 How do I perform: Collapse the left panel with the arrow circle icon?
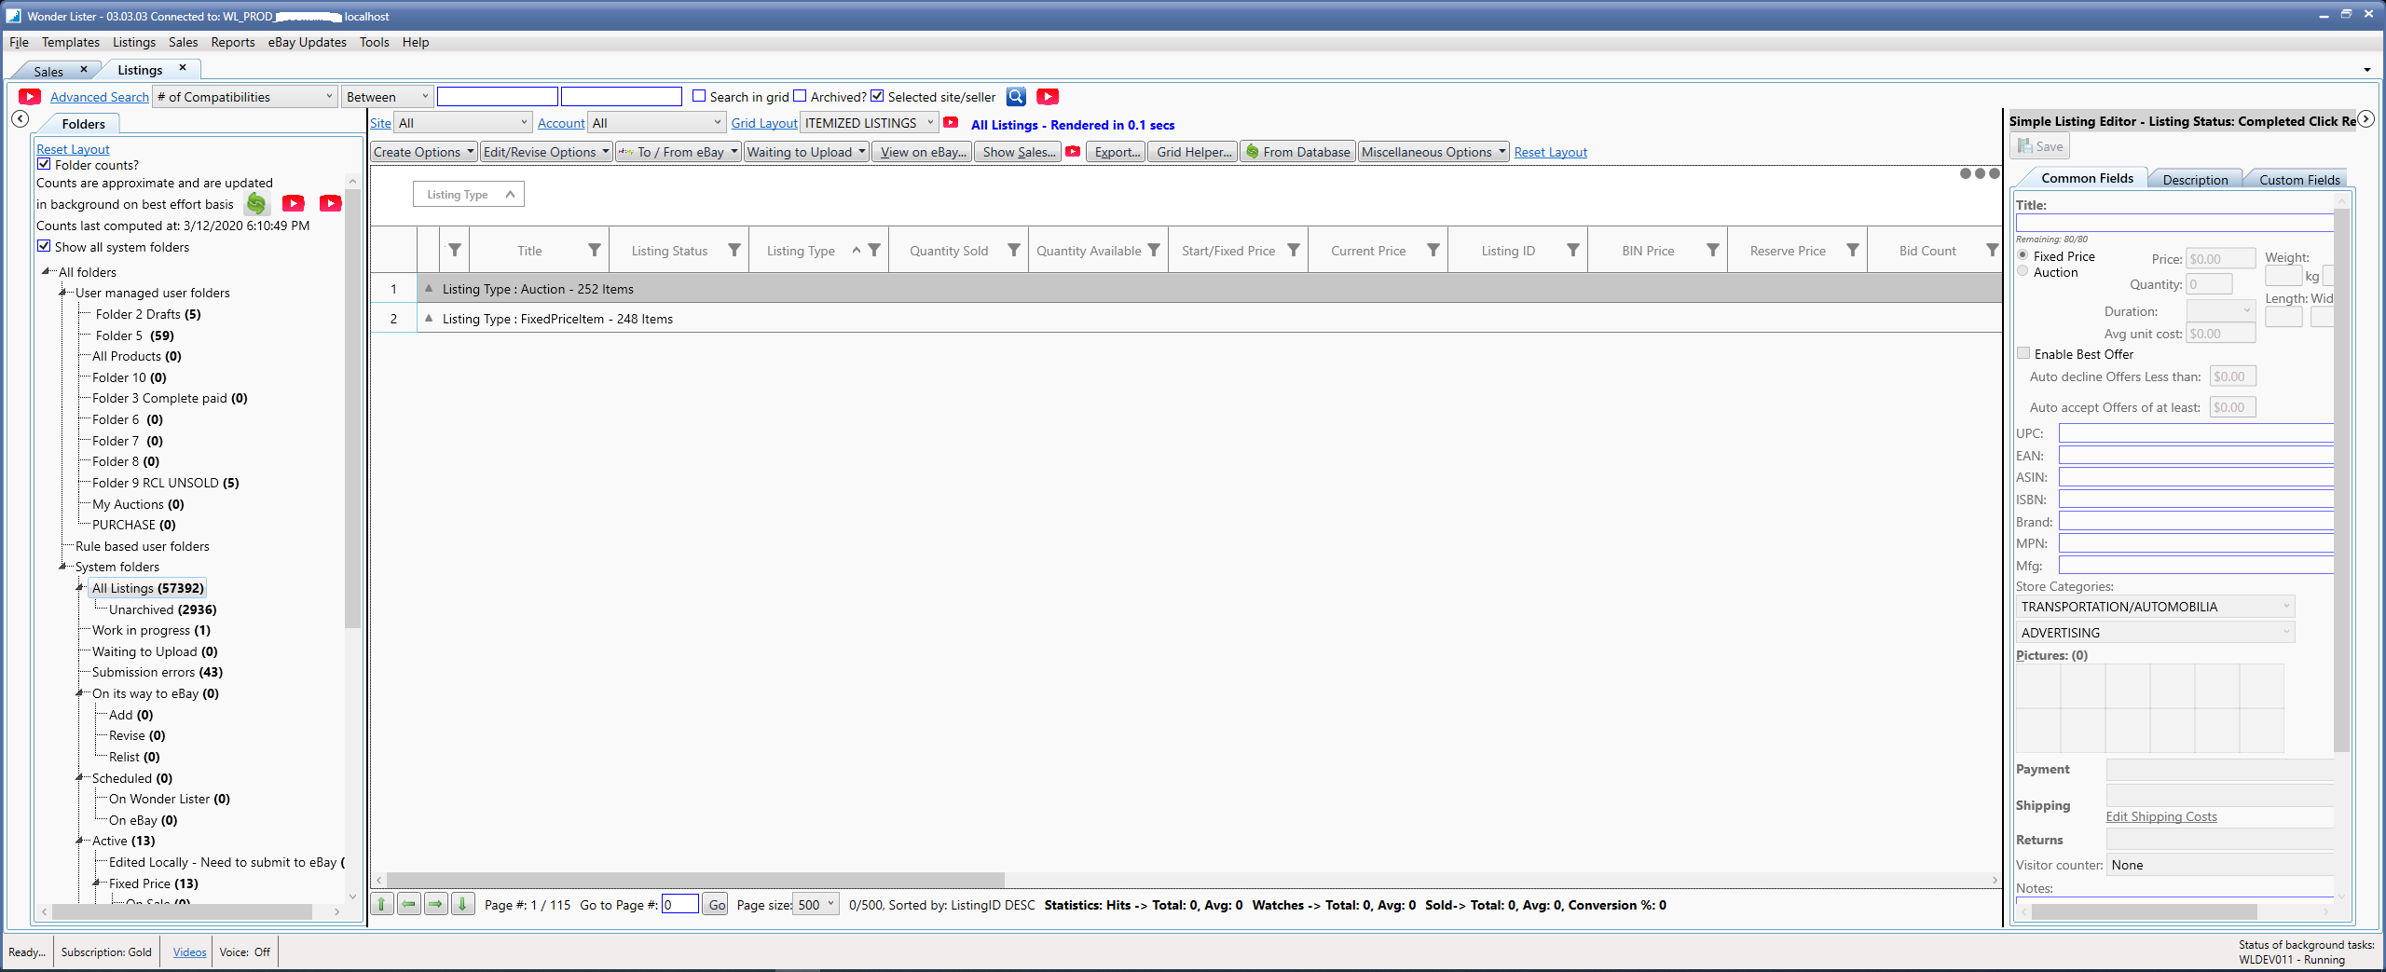(x=21, y=119)
